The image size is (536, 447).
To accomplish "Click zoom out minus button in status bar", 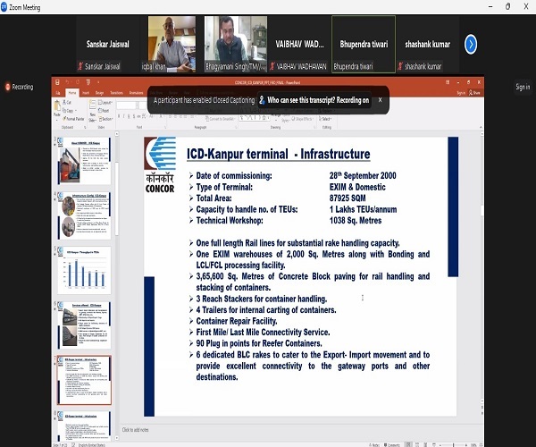I will point(440,444).
